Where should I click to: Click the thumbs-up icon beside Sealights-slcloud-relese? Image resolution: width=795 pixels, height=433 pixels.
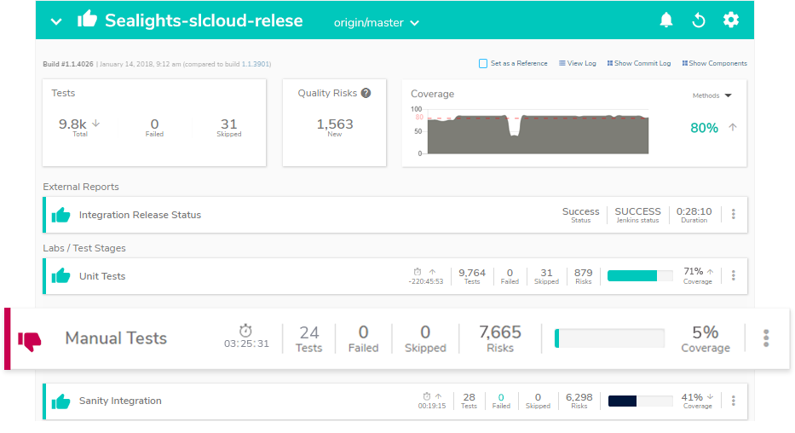[x=87, y=20]
